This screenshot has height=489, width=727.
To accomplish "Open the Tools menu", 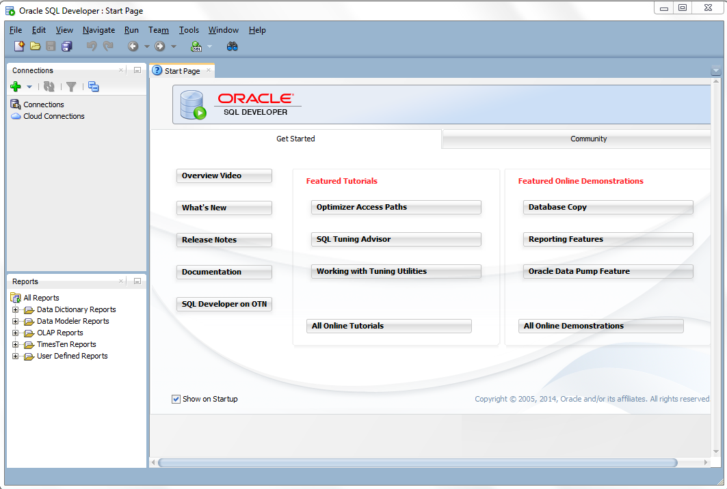I will click(189, 30).
